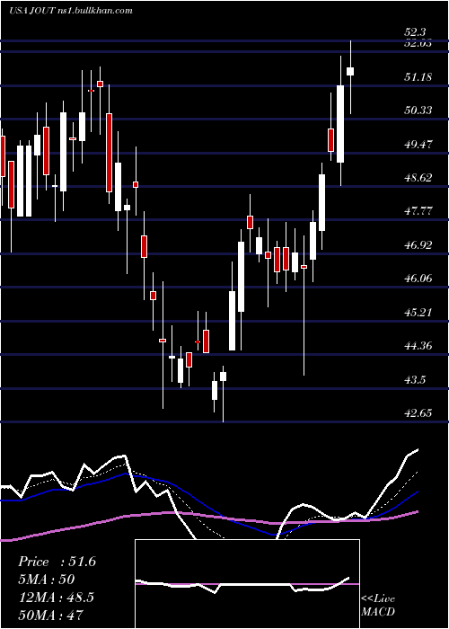Click the 46.06 price level label
The height and width of the screenshot is (629, 449).
point(418,278)
